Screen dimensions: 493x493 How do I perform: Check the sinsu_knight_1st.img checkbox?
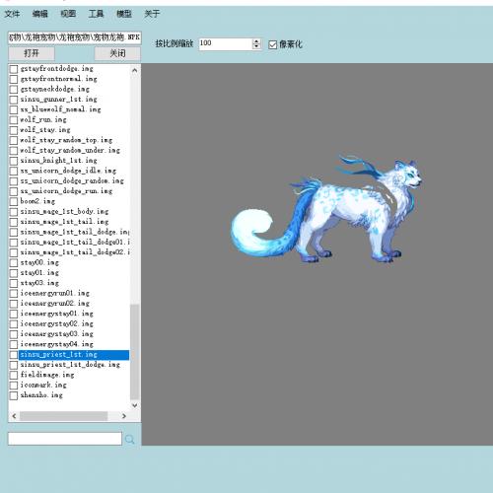point(14,161)
